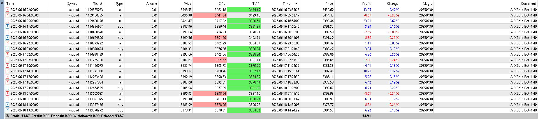This screenshot has height=119, width=538.
Task: Click the red stop loss cell 3395.67
Action: [x=210, y=60]
